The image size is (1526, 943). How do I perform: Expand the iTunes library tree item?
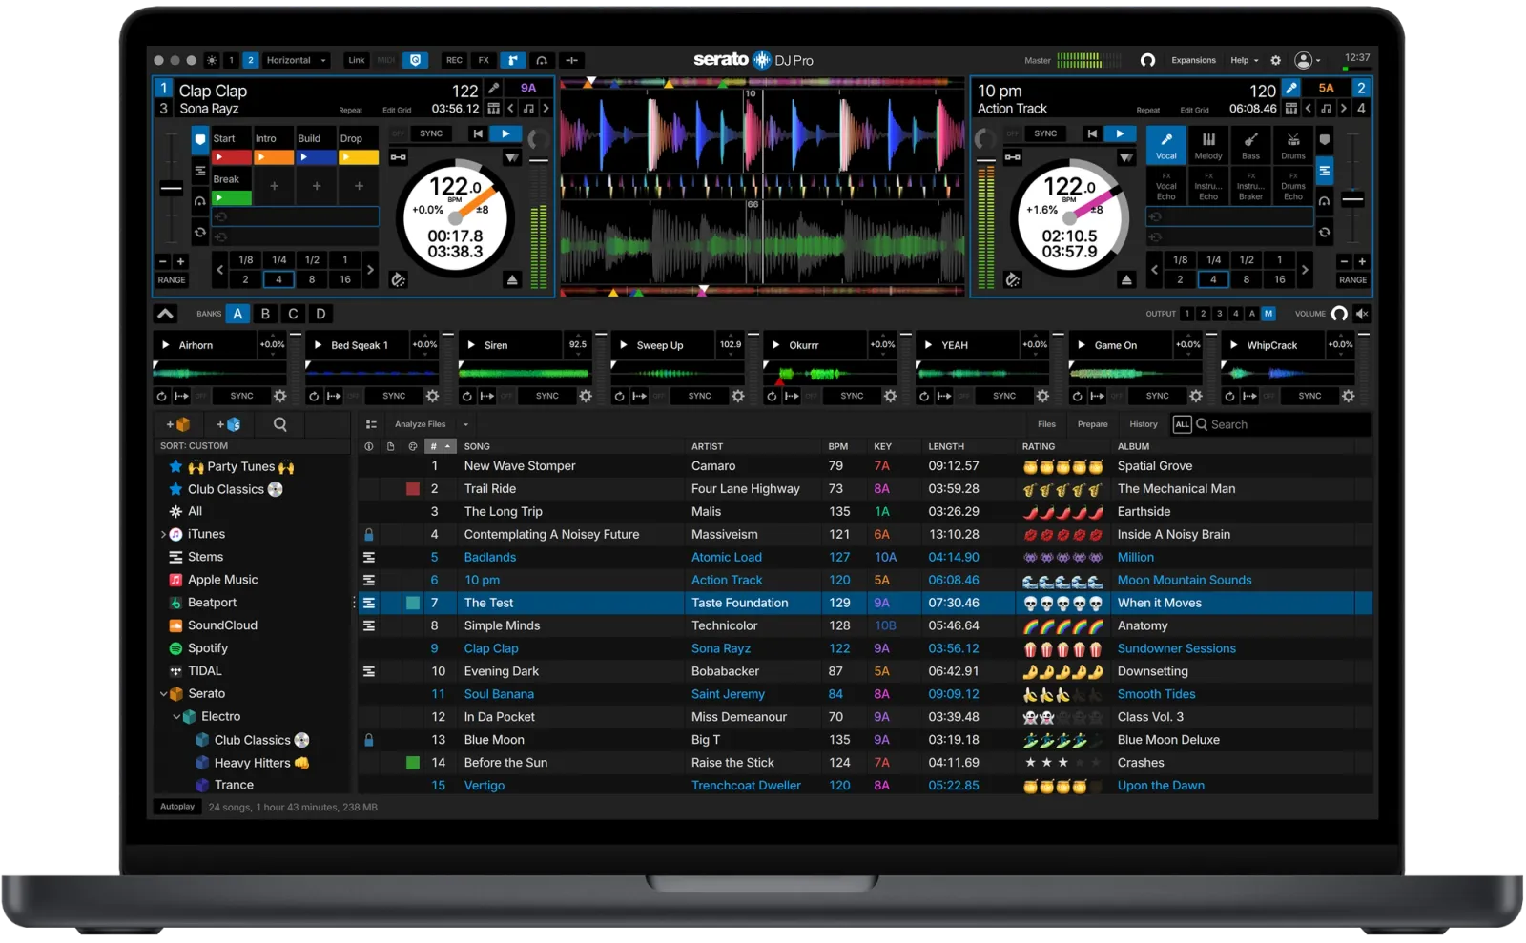[163, 535]
